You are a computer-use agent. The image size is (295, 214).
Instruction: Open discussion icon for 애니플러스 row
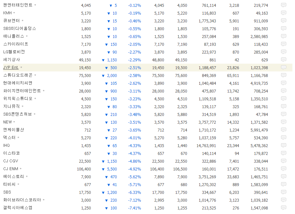284,36
